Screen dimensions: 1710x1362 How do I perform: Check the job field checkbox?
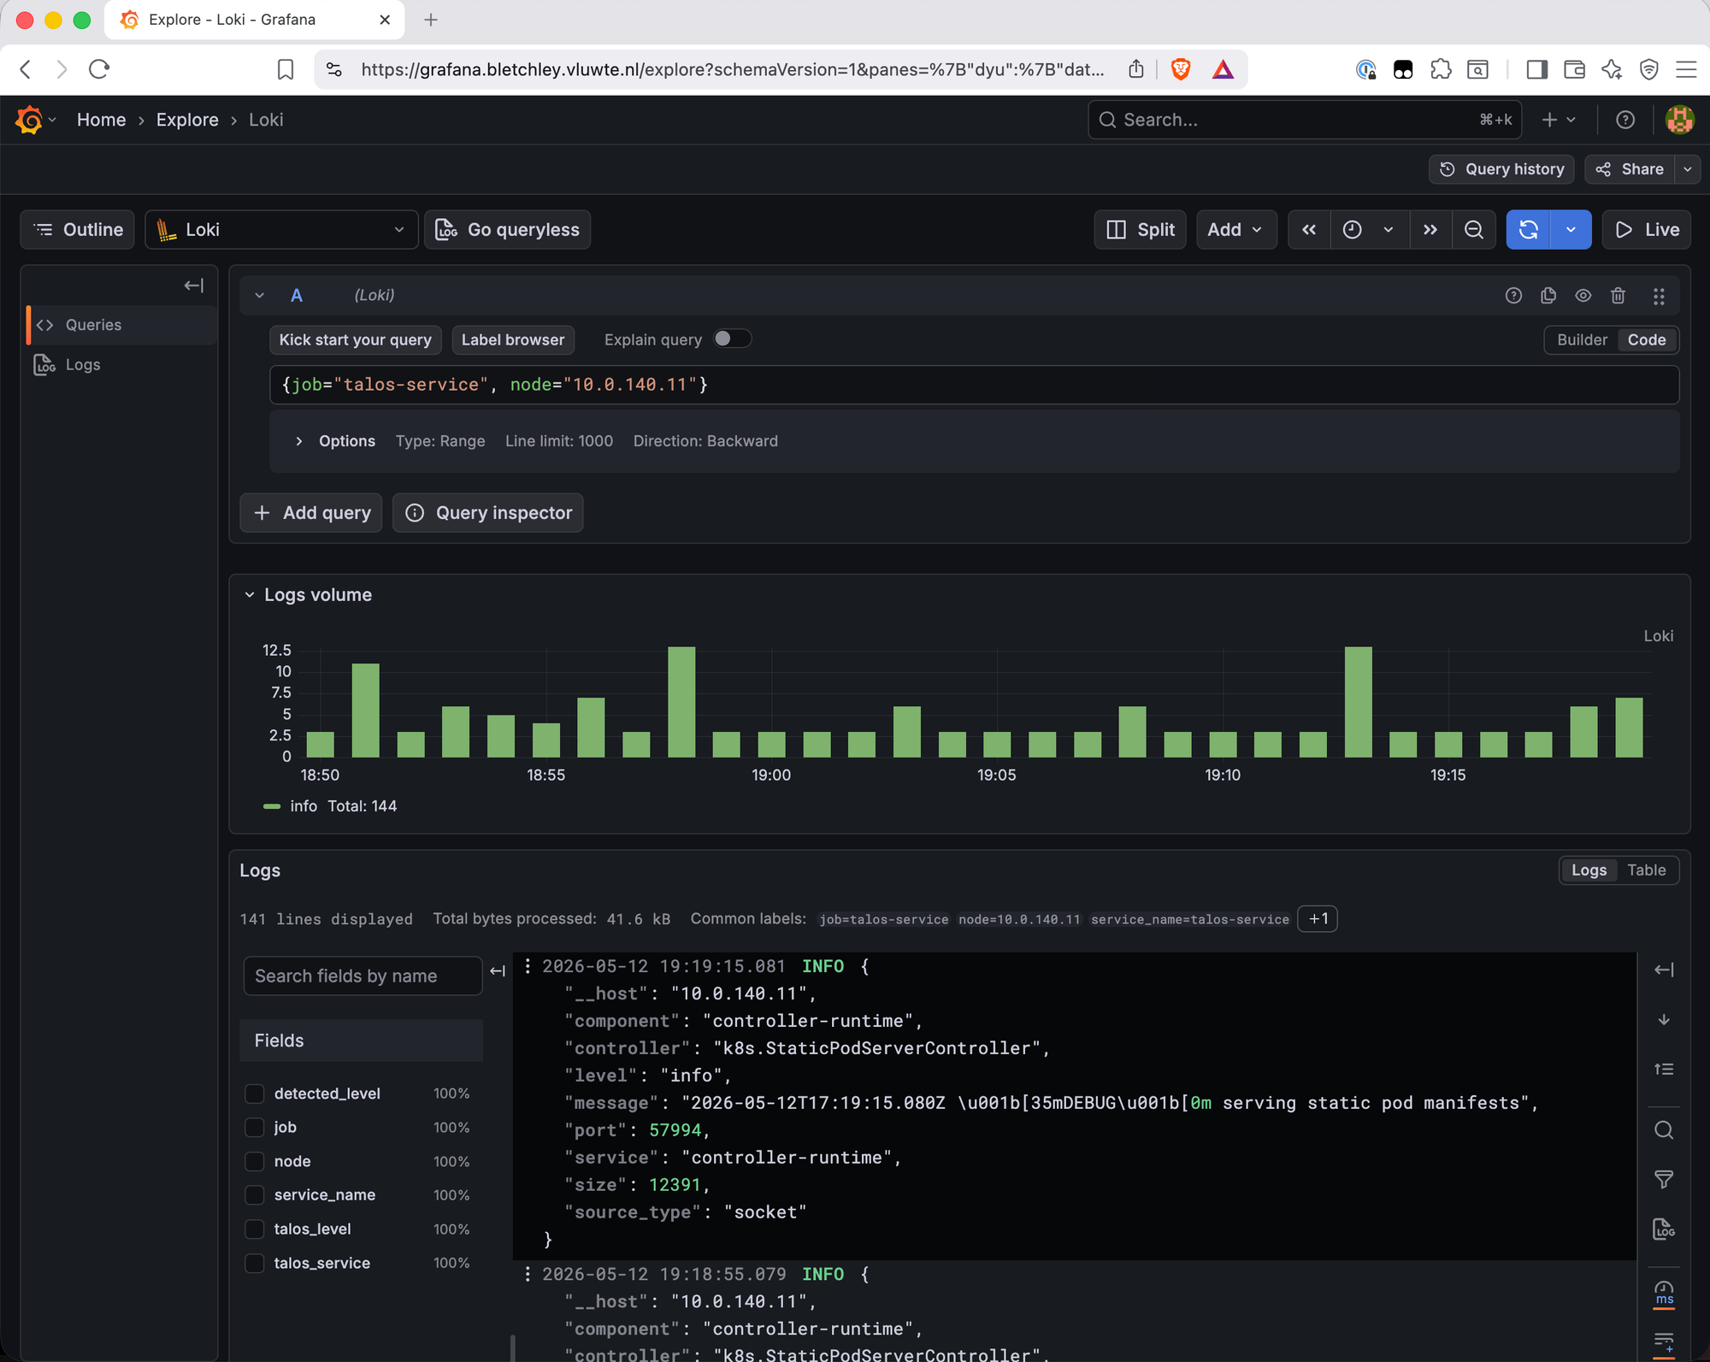point(255,1128)
